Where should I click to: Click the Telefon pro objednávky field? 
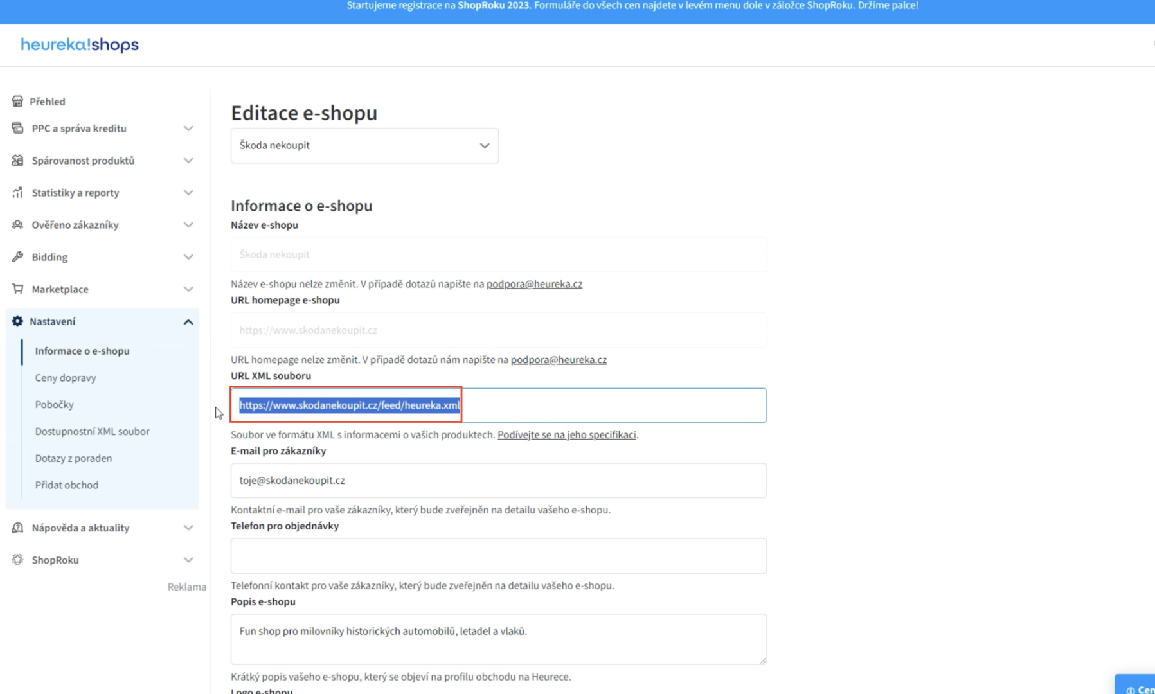(x=499, y=556)
